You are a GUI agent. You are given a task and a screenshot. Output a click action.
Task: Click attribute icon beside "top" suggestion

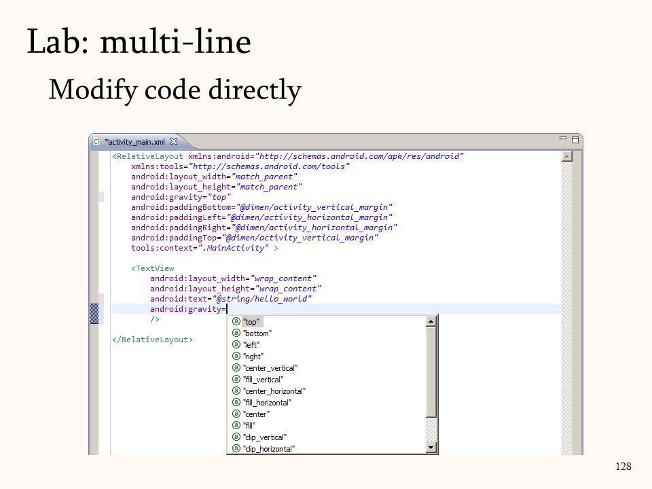pos(236,321)
